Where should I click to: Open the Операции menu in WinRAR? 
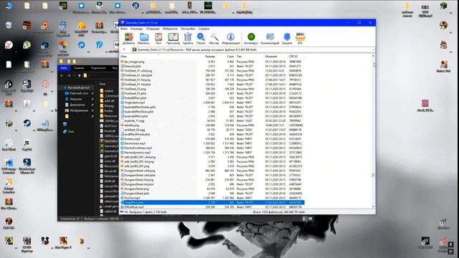[153, 29]
